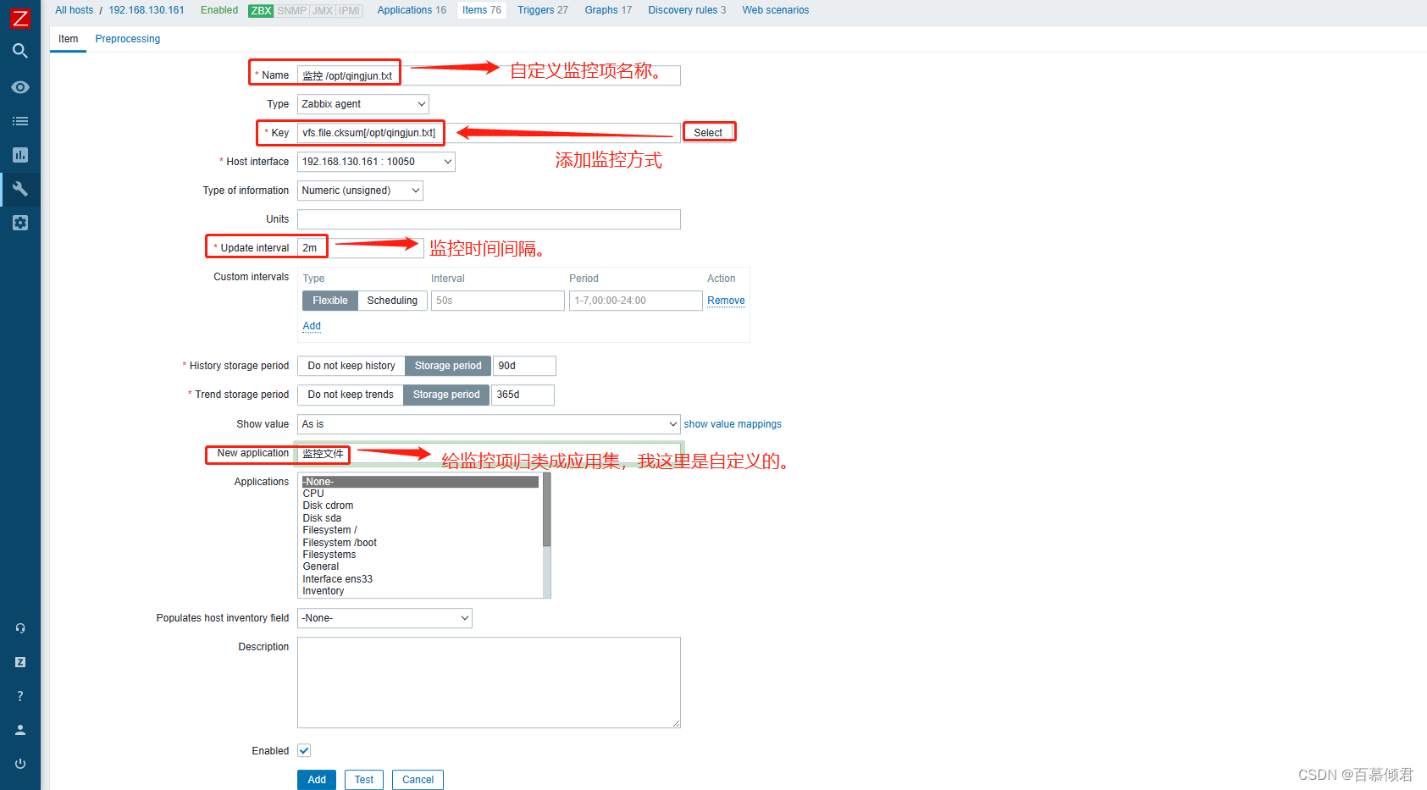Open the search icon in sidebar

click(x=20, y=51)
